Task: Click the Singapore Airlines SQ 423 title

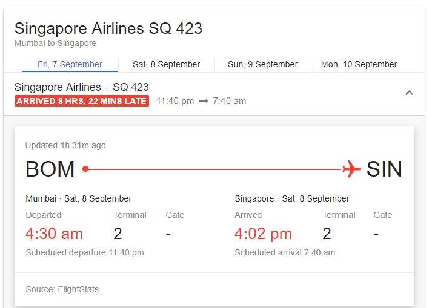Action: 108,28
